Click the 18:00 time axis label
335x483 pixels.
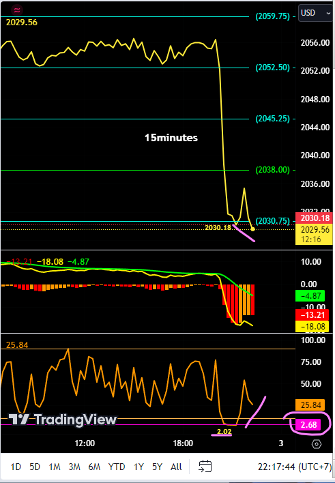[183, 443]
